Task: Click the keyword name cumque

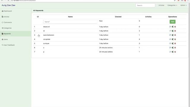Action: [46, 43]
